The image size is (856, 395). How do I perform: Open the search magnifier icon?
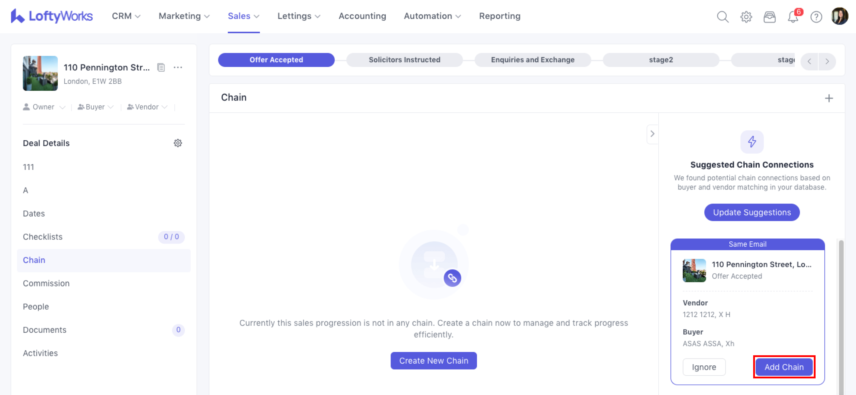point(723,16)
